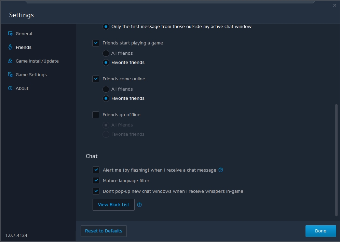Select All friends under Friends start playing

106,53
